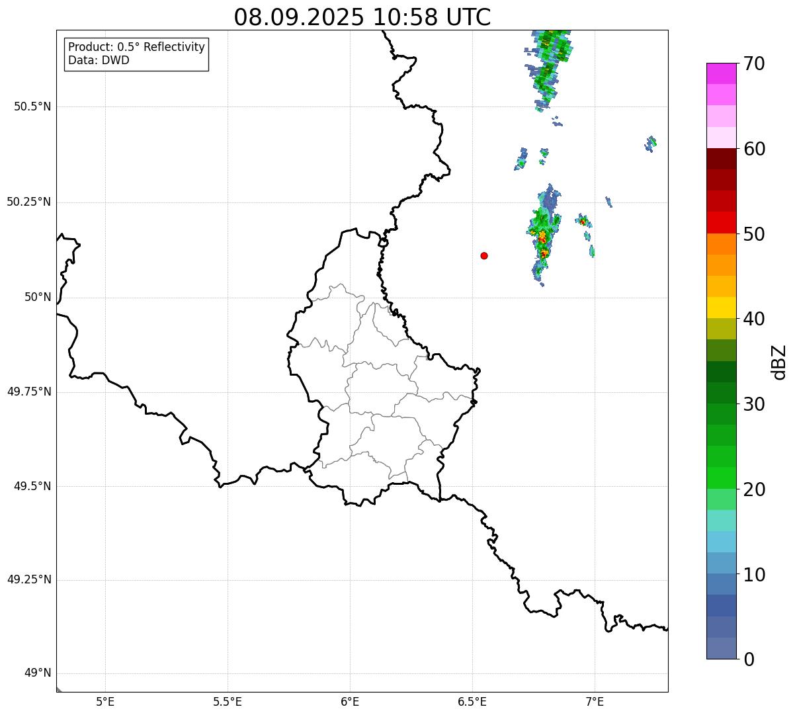Click the 6.5°E longitude tick label
This screenshot has width=795, height=715.
472,701
